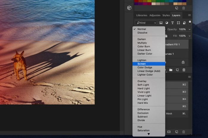The height and width of the screenshot is (138, 208).
Task: Choose Hard Mix blend mode
Action: tap(149, 103)
